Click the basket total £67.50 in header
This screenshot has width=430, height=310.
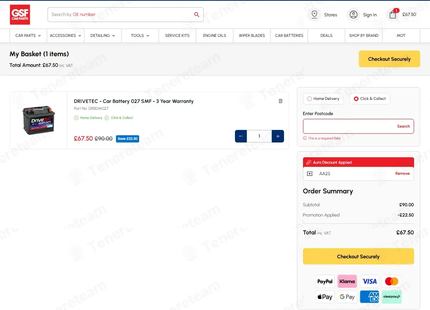click(x=409, y=14)
